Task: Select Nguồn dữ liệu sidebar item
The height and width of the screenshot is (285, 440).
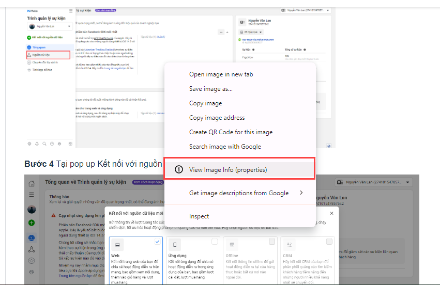Action: coord(48,55)
